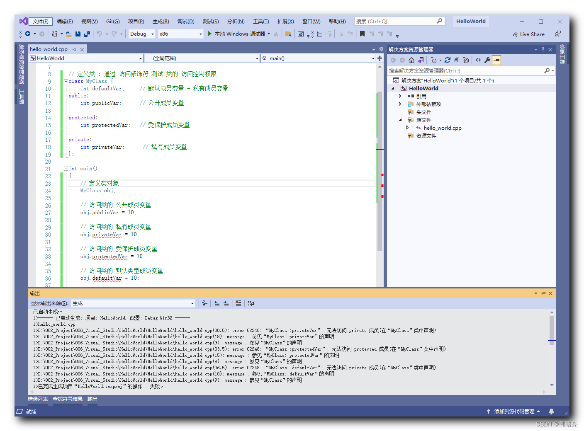Open the main() member dropdown
The width and height of the screenshot is (584, 431).
(318, 58)
